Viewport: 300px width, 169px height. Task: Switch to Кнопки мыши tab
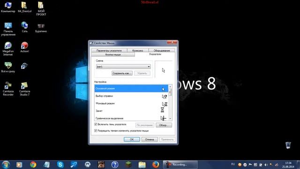click(113, 54)
